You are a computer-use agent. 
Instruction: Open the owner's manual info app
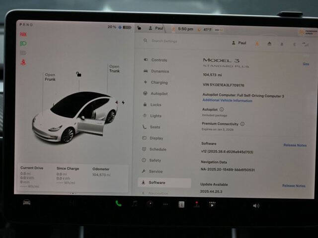(x=181, y=204)
